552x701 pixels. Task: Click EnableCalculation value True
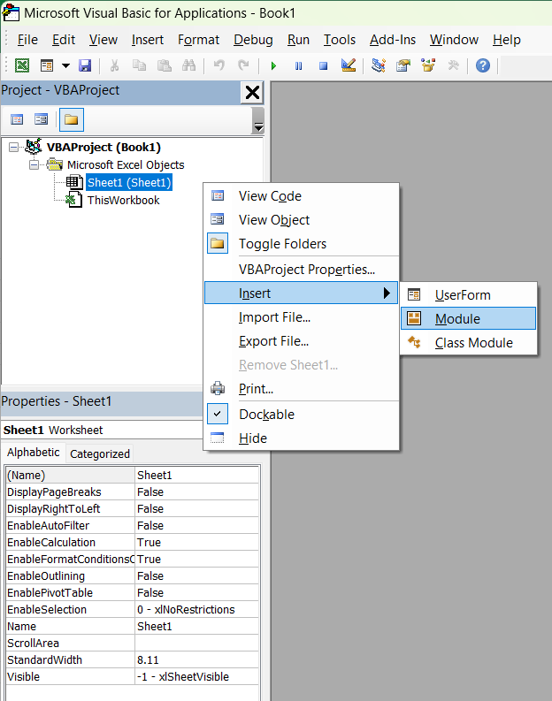tap(196, 542)
